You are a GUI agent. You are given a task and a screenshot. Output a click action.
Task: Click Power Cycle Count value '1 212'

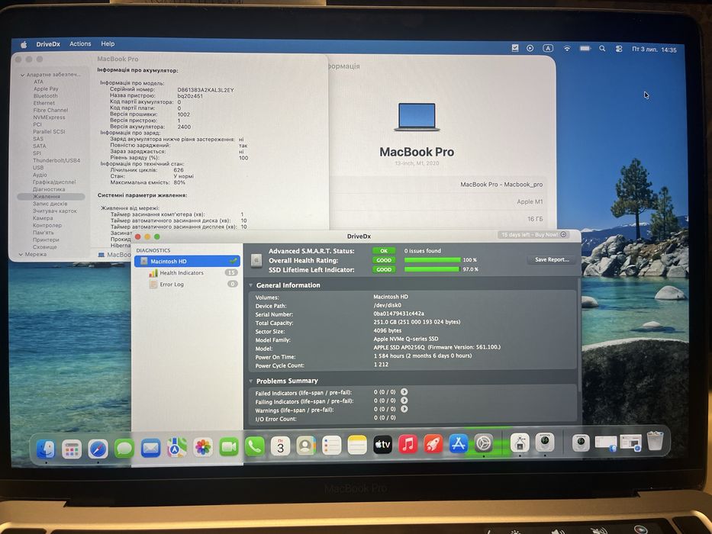pos(381,364)
